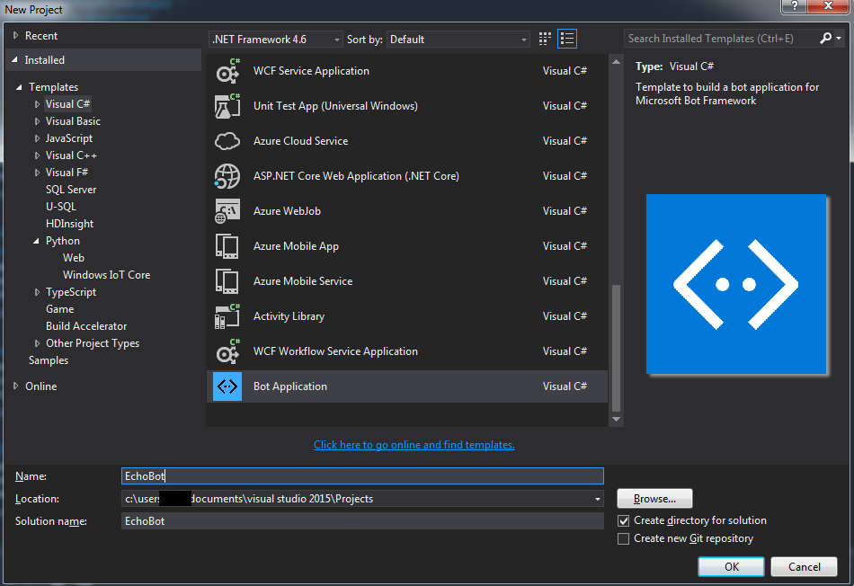The image size is (854, 586).
Task: Expand the Visual C++ tree node
Action: (x=37, y=155)
